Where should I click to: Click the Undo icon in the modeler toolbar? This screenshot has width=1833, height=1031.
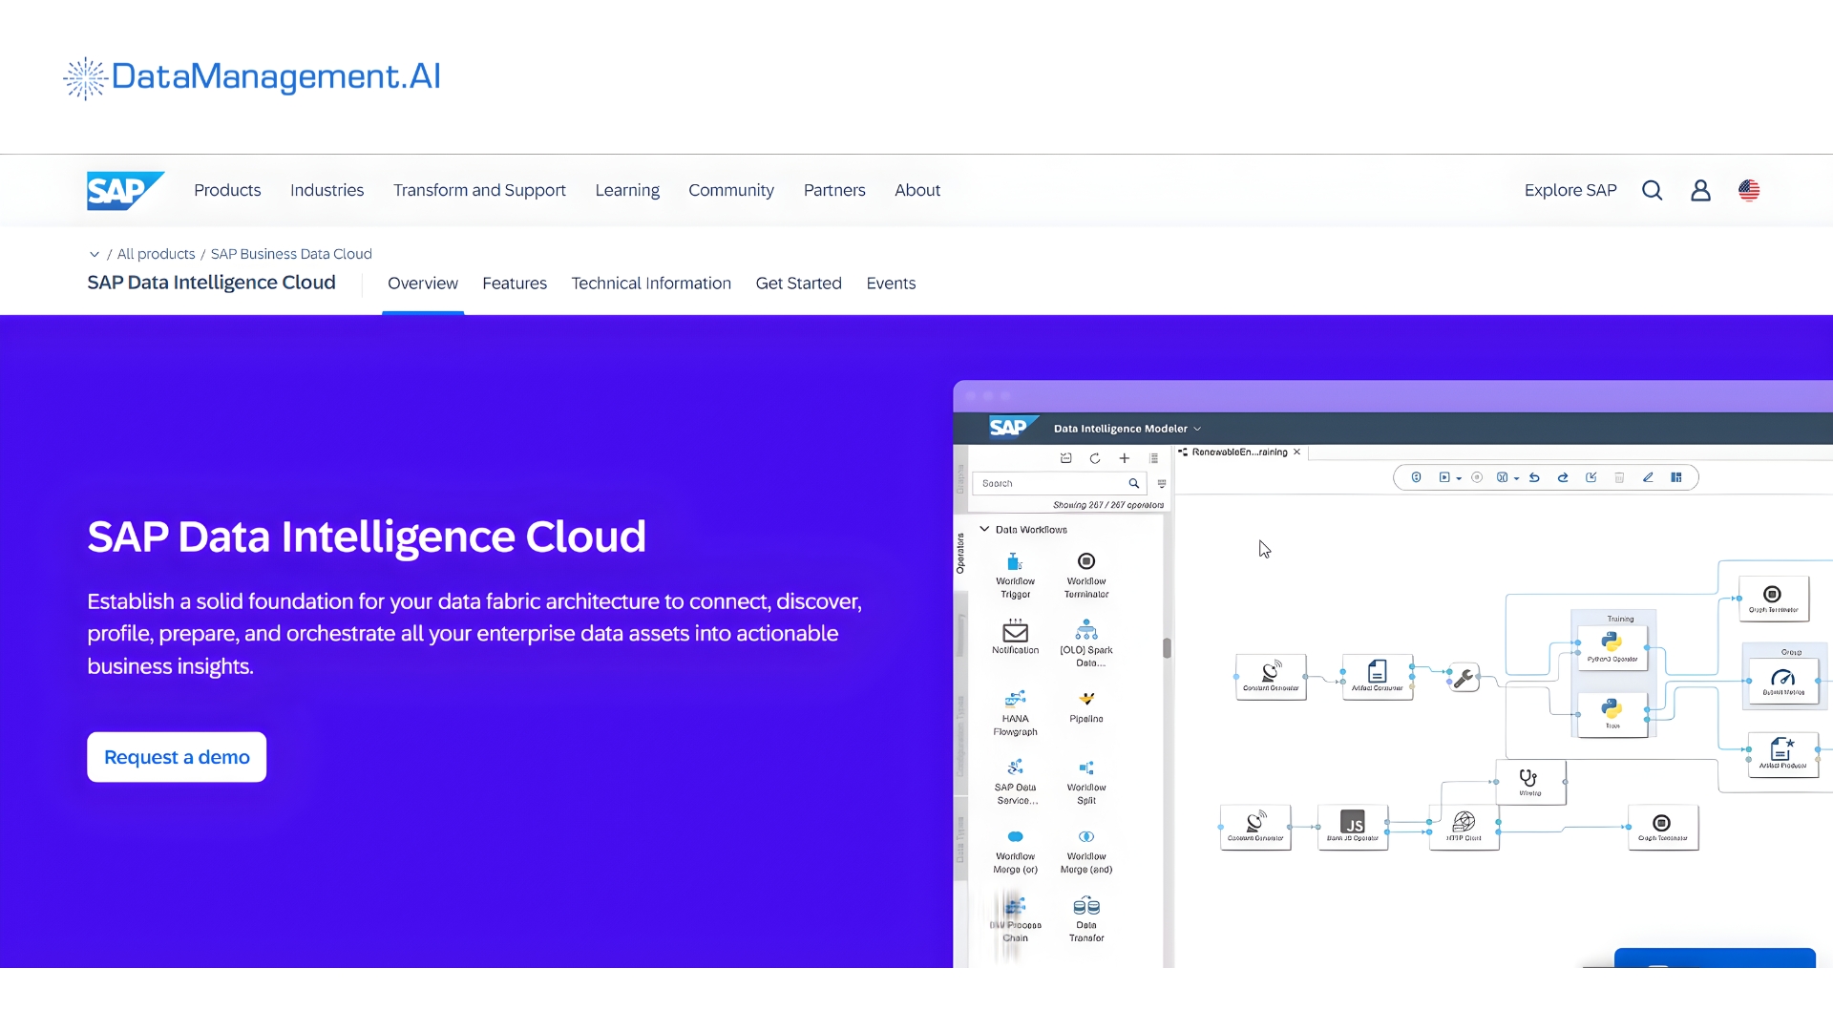tap(1534, 477)
